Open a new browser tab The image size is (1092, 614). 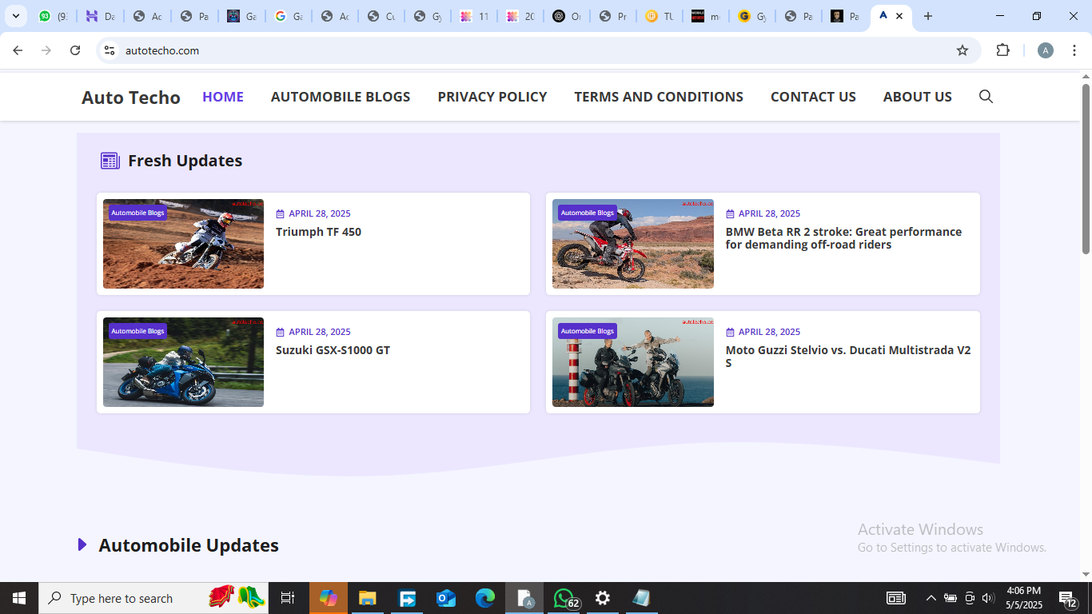tap(927, 16)
